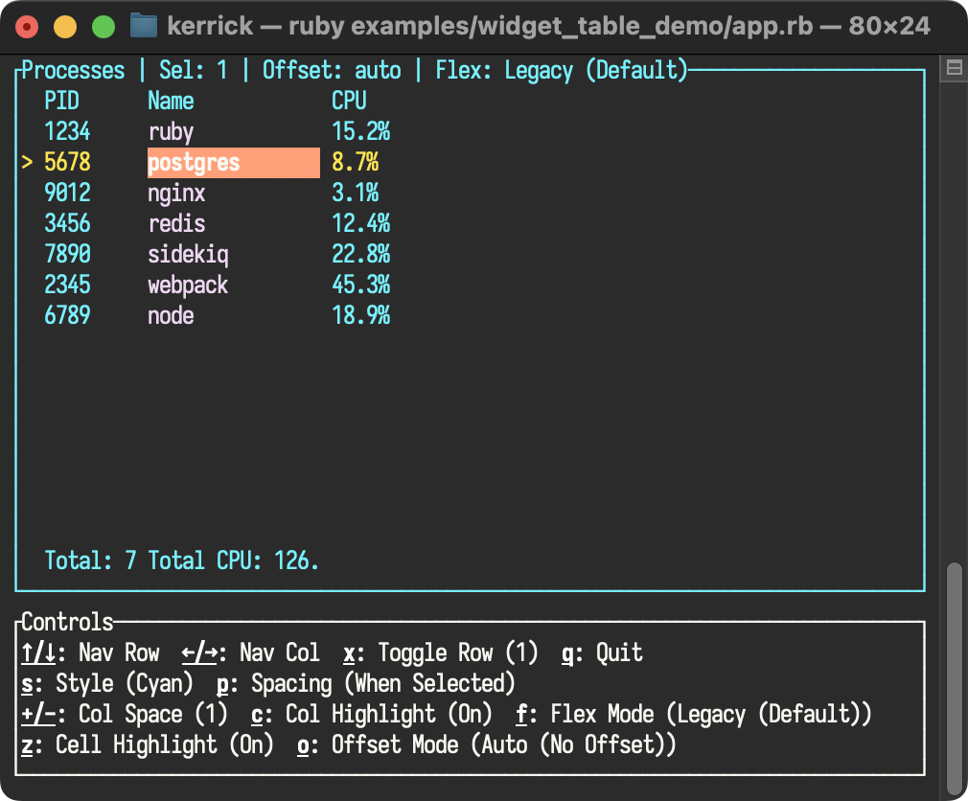Select PID 3456 cell
This screenshot has width=968, height=801.
67,223
